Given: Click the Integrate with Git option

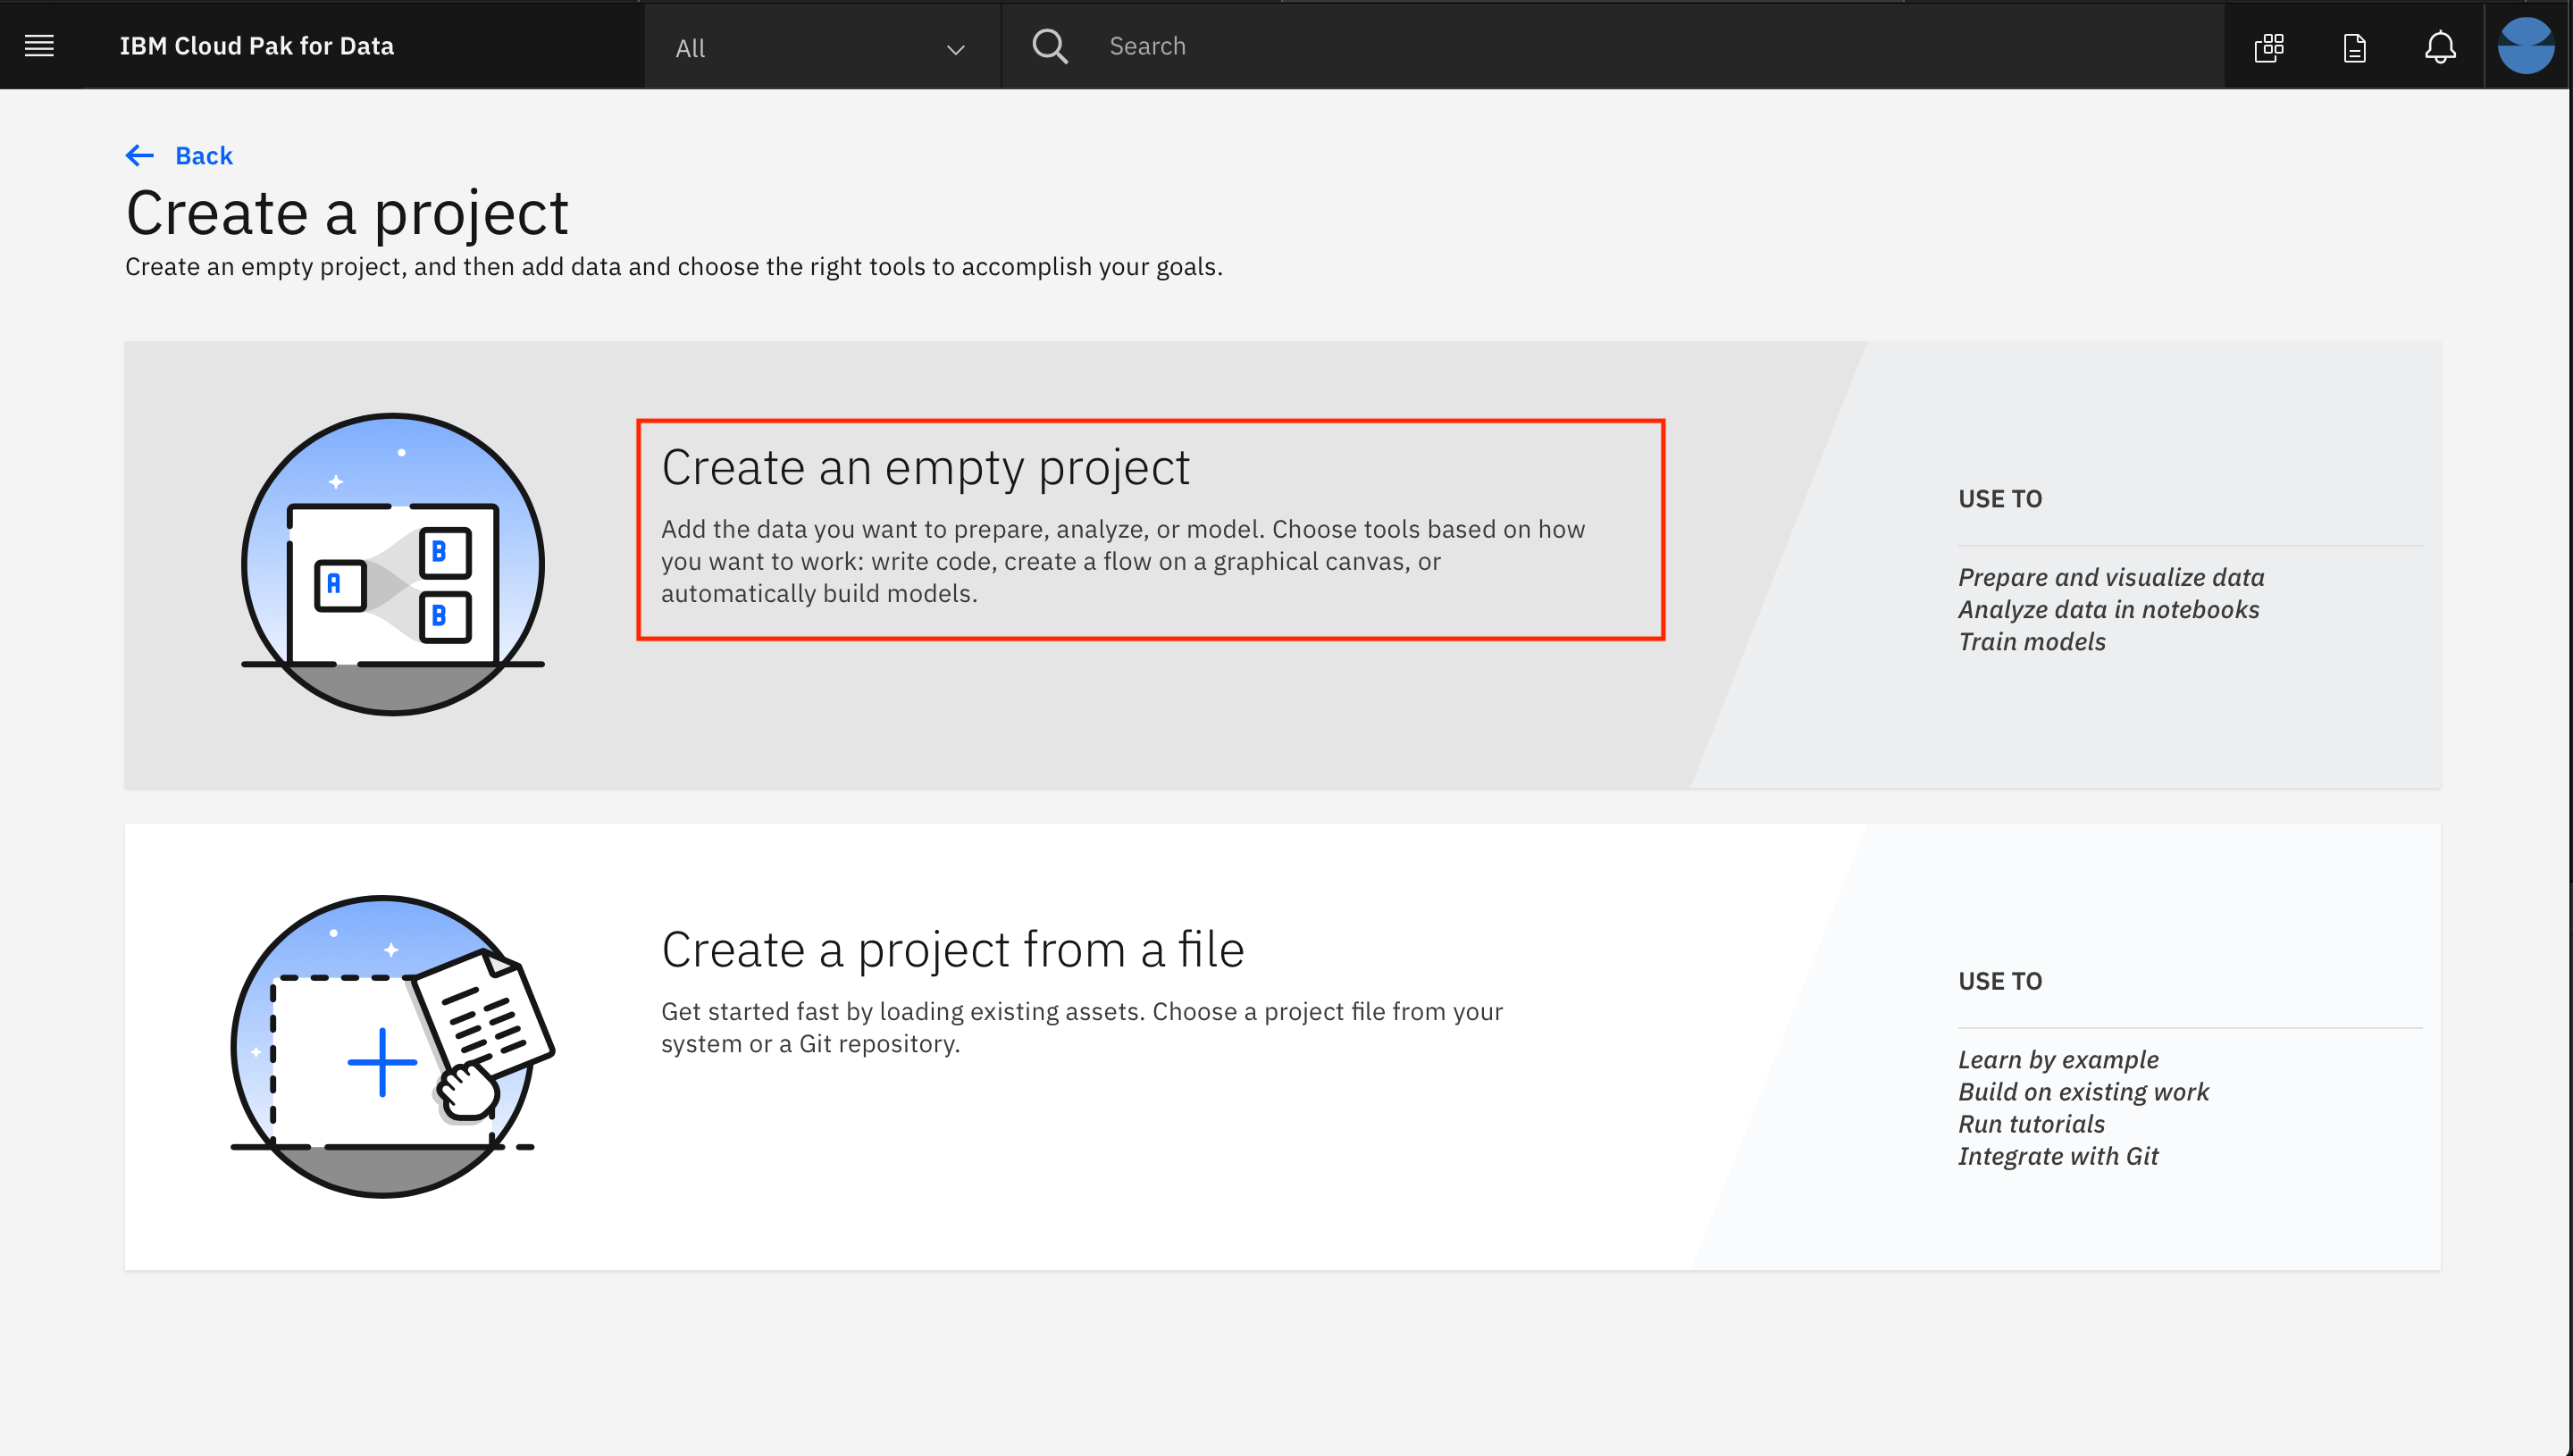Looking at the screenshot, I should (x=2057, y=1156).
